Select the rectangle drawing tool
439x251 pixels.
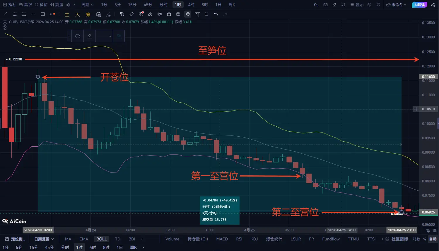(43, 14)
